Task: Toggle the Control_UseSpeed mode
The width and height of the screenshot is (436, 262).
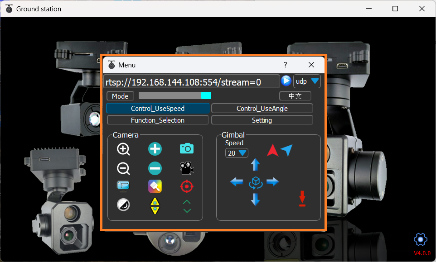Action: pos(158,109)
